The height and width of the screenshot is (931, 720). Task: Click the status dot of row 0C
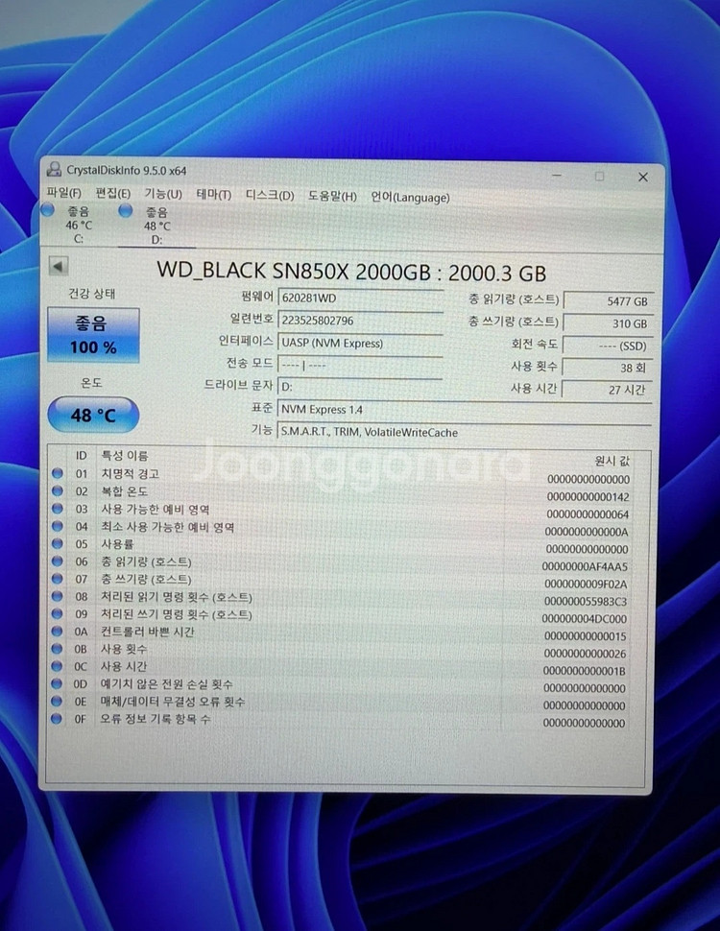57,666
